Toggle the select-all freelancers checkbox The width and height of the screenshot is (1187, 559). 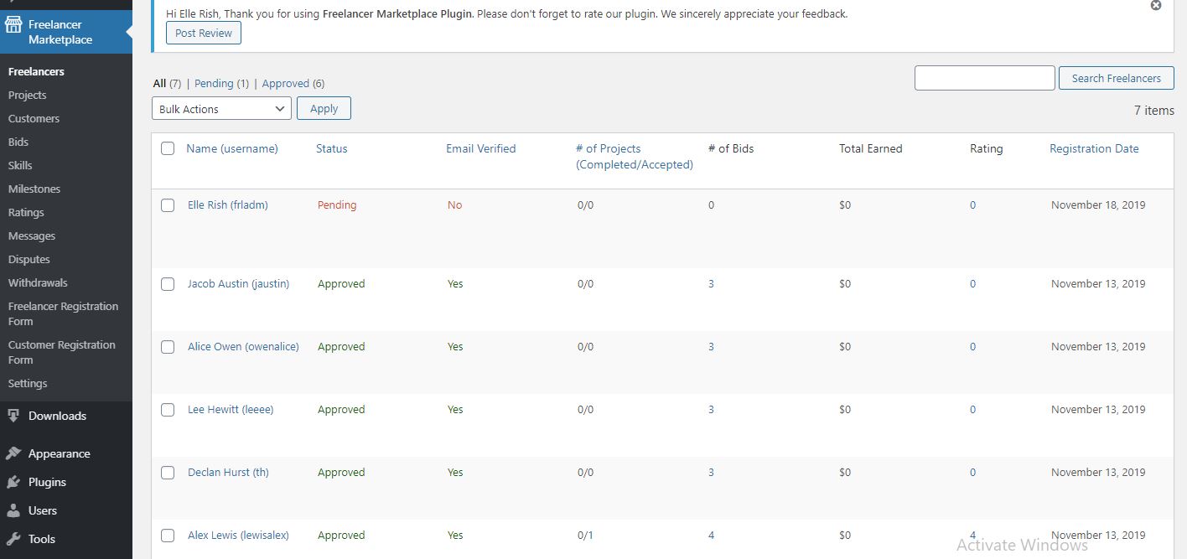(x=168, y=148)
